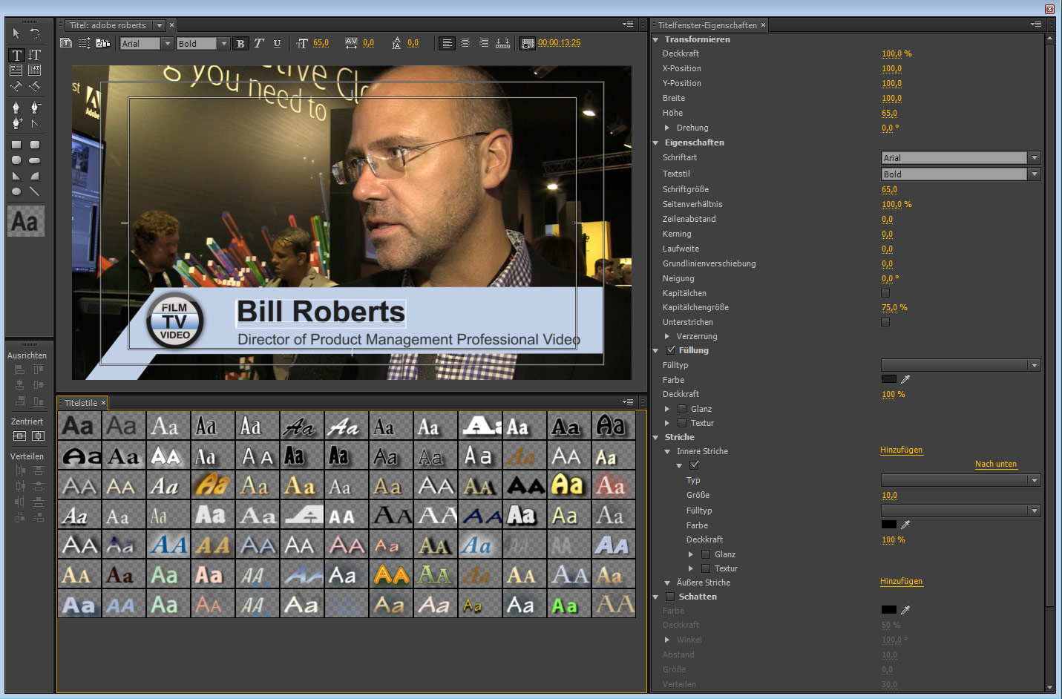Screen dimensions: 1062x699
Task: Open the tab stops ruler
Action: [502, 43]
